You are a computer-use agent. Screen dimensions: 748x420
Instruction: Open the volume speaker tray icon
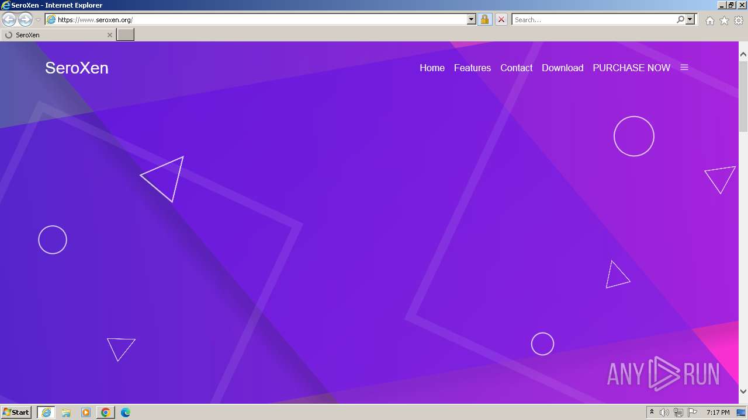pos(664,412)
